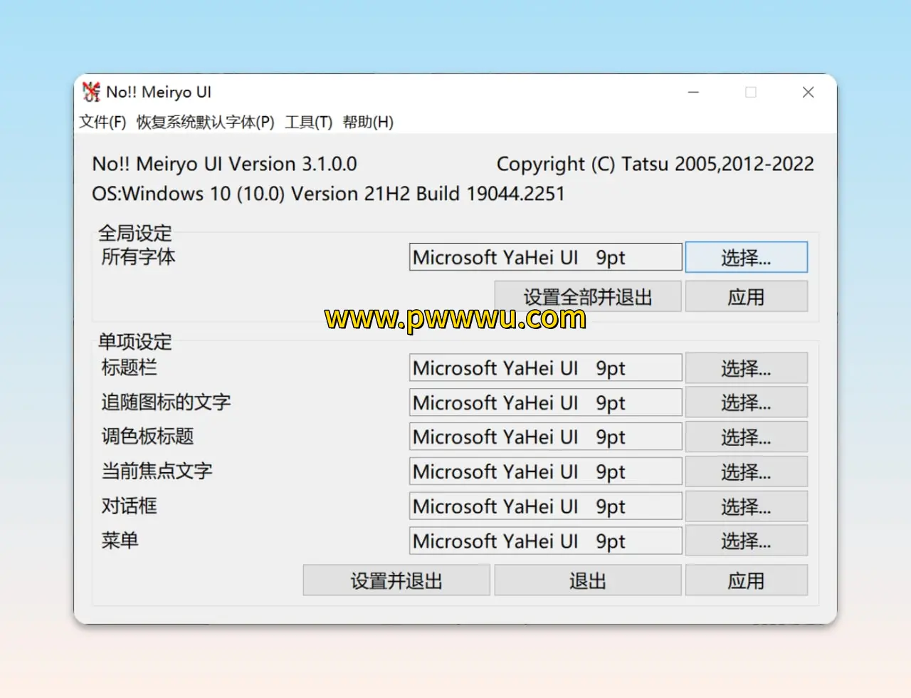Click 选择 button for 对话框

746,506
